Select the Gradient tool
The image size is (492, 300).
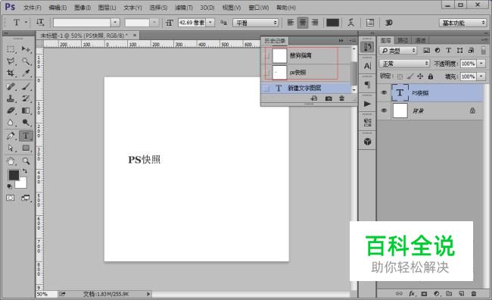point(26,111)
